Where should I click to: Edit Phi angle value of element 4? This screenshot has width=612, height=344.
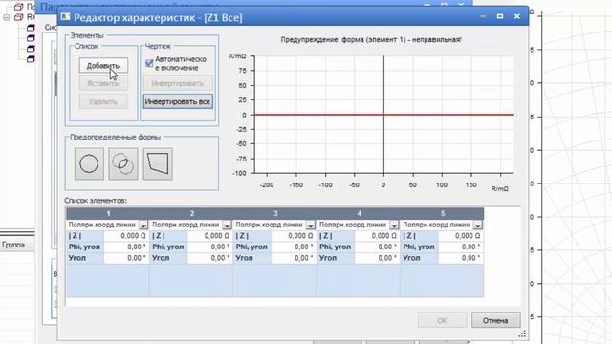click(377, 247)
